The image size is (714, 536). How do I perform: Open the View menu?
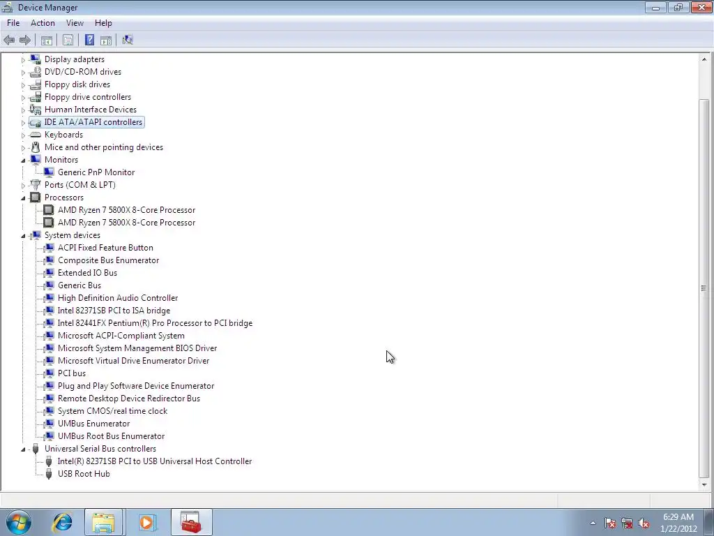coord(75,23)
